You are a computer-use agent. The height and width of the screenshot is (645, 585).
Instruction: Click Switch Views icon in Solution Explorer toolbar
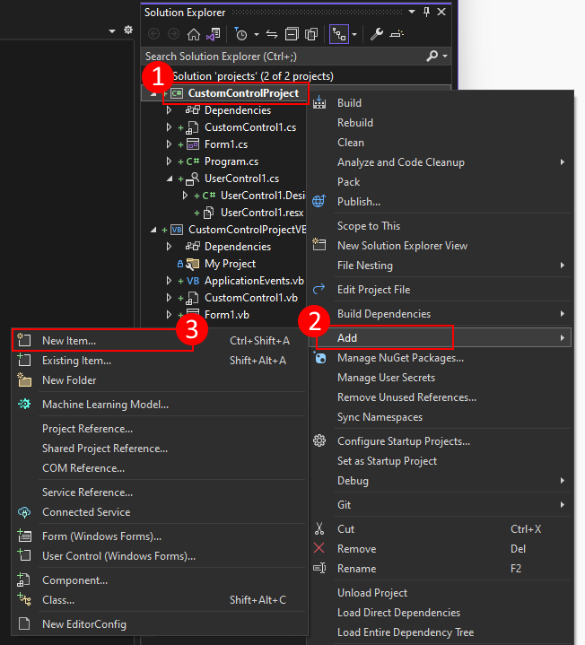214,35
